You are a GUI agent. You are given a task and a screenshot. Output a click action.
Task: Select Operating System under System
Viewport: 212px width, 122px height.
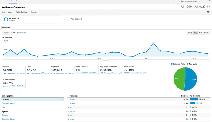(x=9, y=119)
